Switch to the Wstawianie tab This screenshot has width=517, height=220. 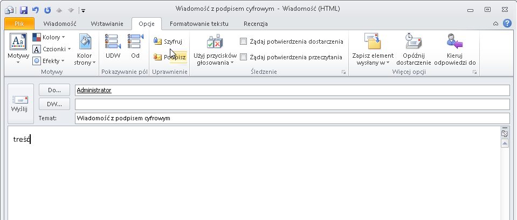[x=107, y=24]
